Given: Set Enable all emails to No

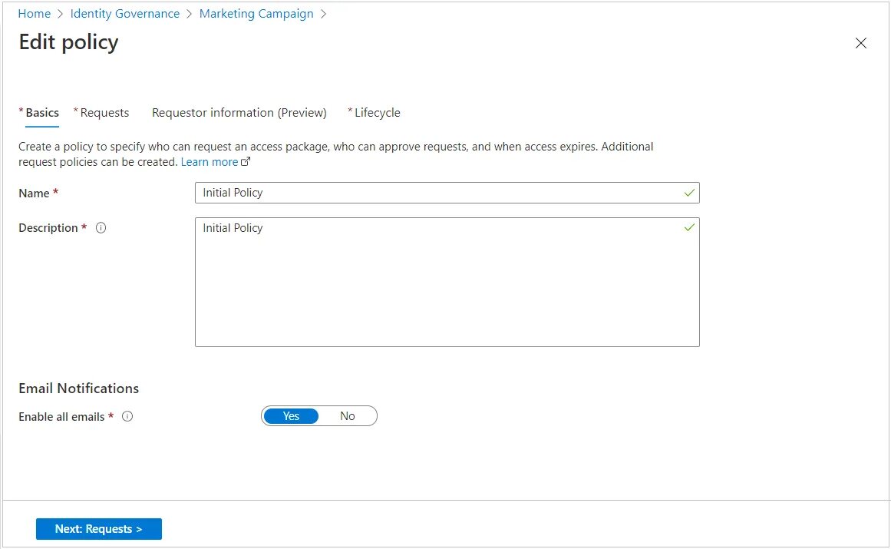Looking at the screenshot, I should [x=348, y=416].
